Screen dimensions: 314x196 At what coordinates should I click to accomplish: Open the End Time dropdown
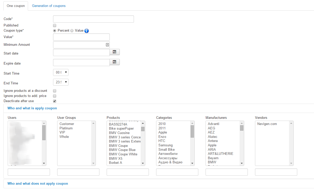(x=61, y=82)
